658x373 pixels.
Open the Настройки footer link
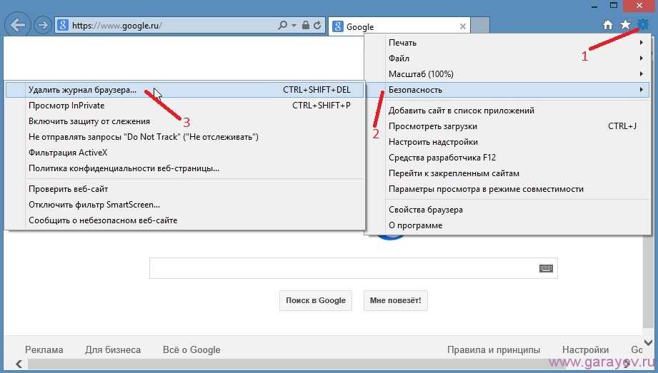pyautogui.click(x=585, y=349)
